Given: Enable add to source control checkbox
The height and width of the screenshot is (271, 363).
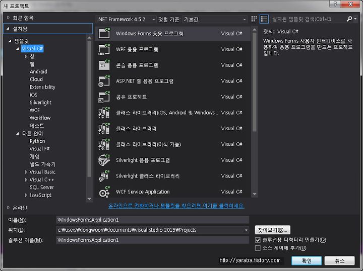Looking at the screenshot, I should [x=258, y=248].
